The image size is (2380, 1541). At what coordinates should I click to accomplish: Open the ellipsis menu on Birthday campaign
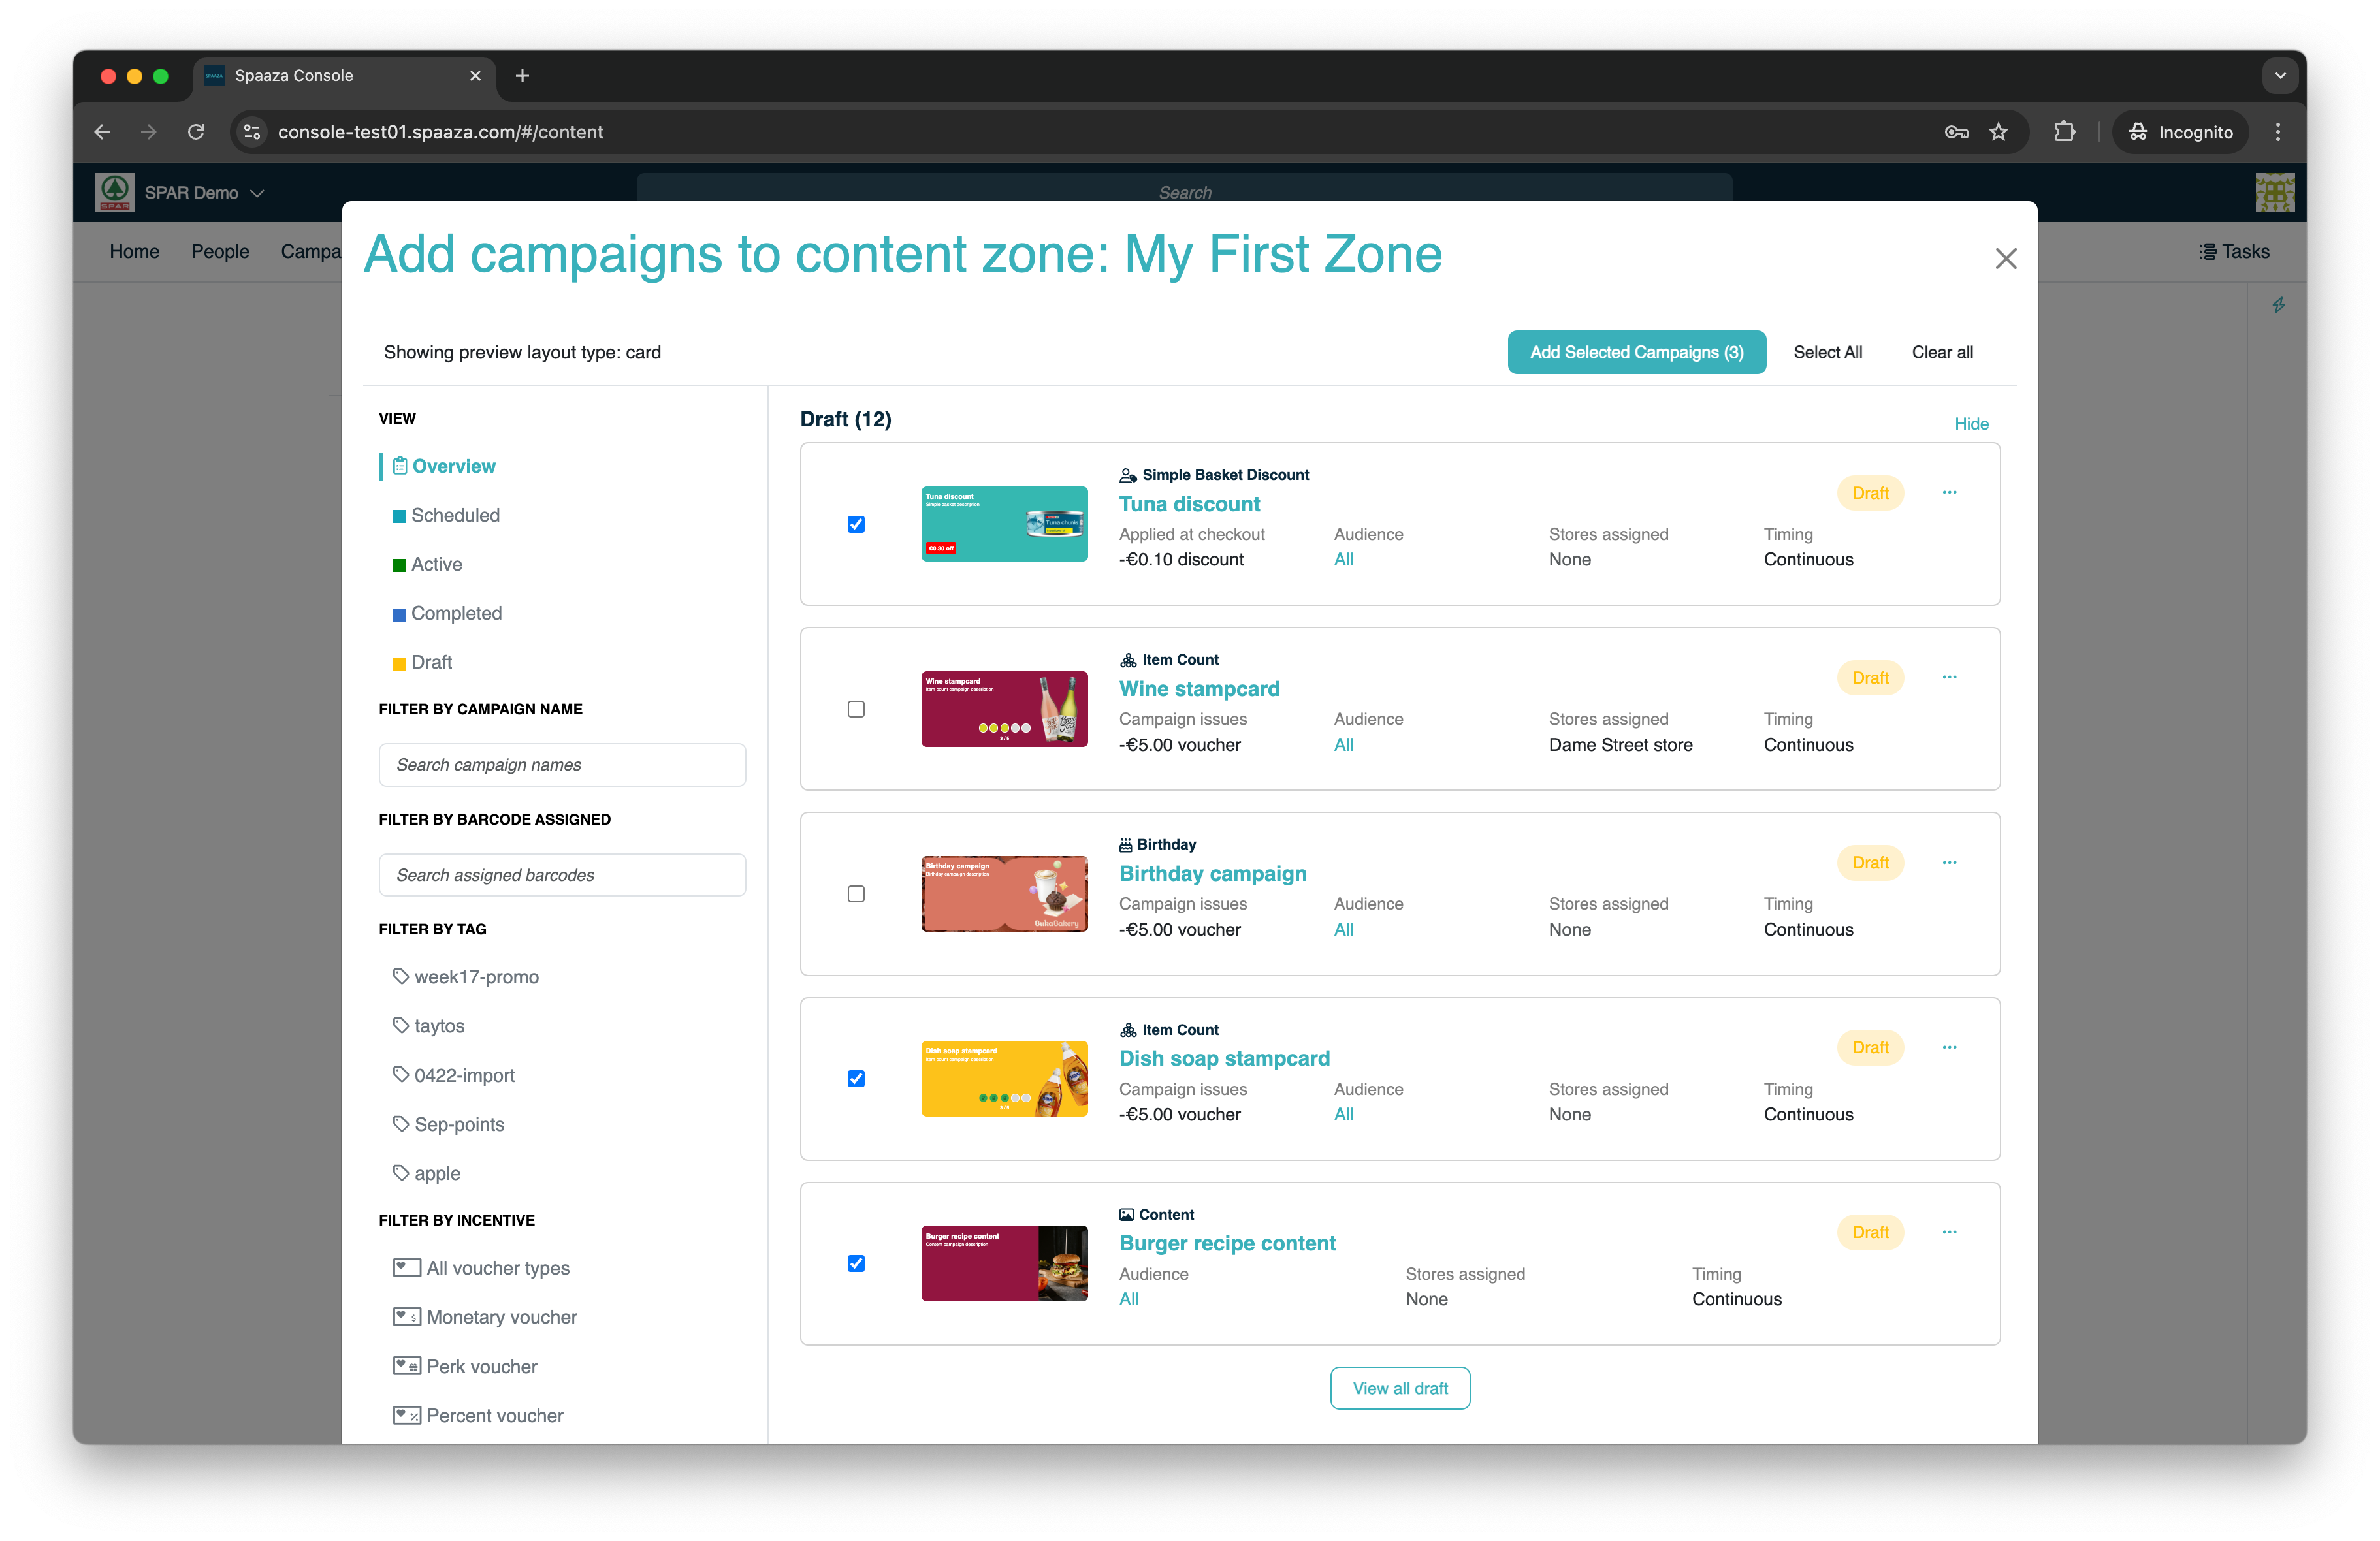pyautogui.click(x=1949, y=862)
